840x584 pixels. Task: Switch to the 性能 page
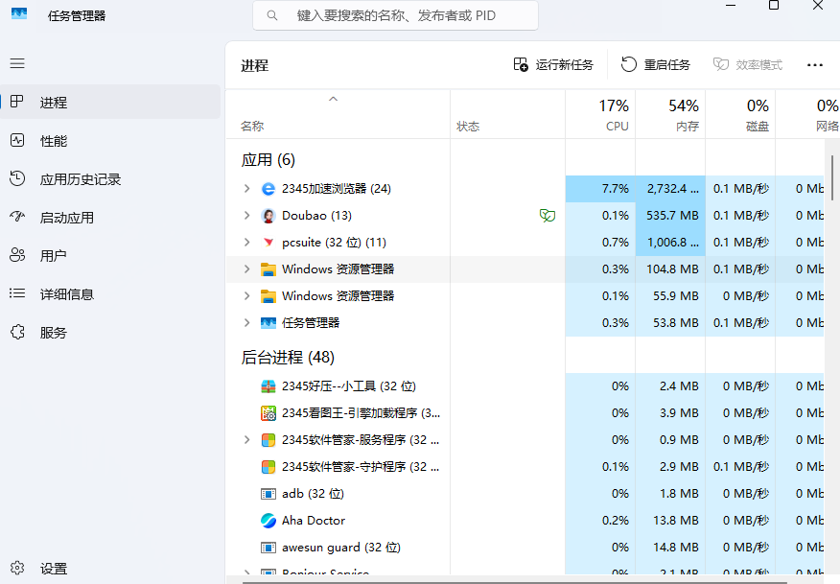click(110, 140)
